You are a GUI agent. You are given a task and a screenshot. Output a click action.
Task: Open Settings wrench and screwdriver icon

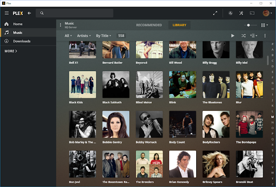tap(241, 13)
